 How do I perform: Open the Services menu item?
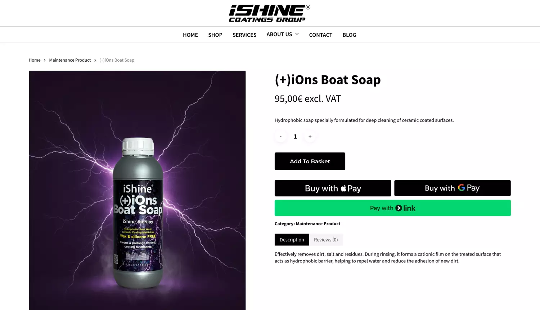point(244,35)
